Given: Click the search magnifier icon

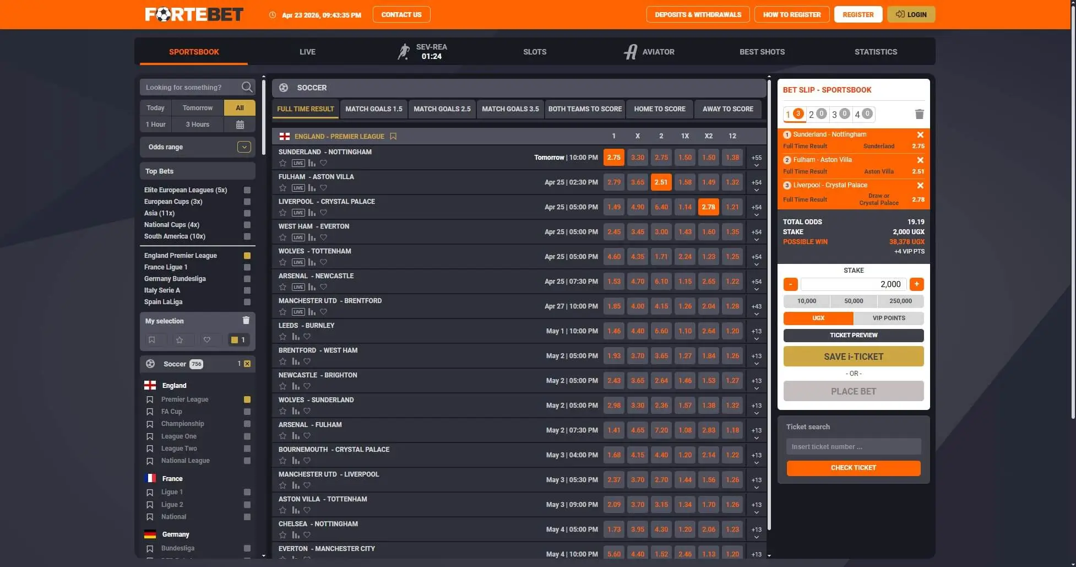Looking at the screenshot, I should pyautogui.click(x=247, y=87).
